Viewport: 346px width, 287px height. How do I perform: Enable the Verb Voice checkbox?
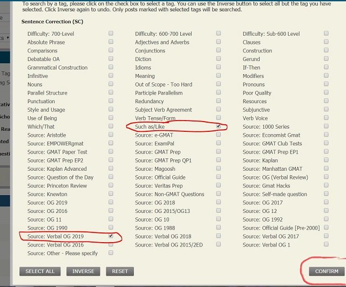326,117
